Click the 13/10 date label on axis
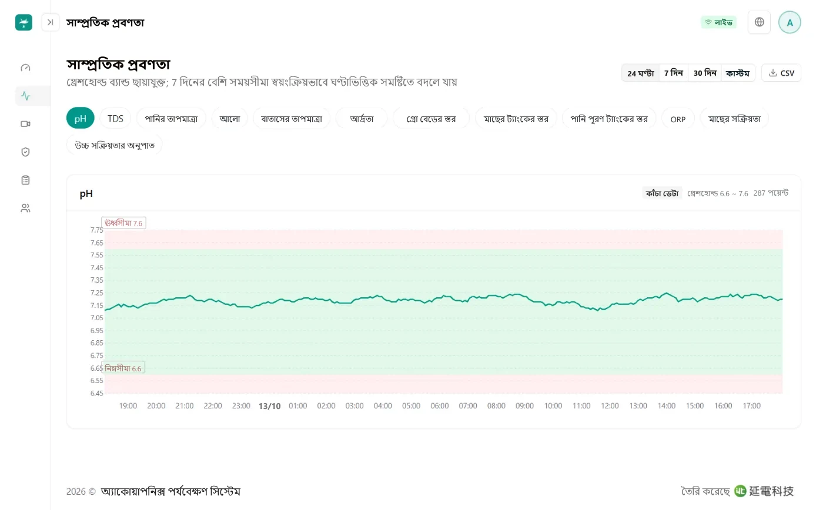This screenshot has width=816, height=510. [x=270, y=406]
